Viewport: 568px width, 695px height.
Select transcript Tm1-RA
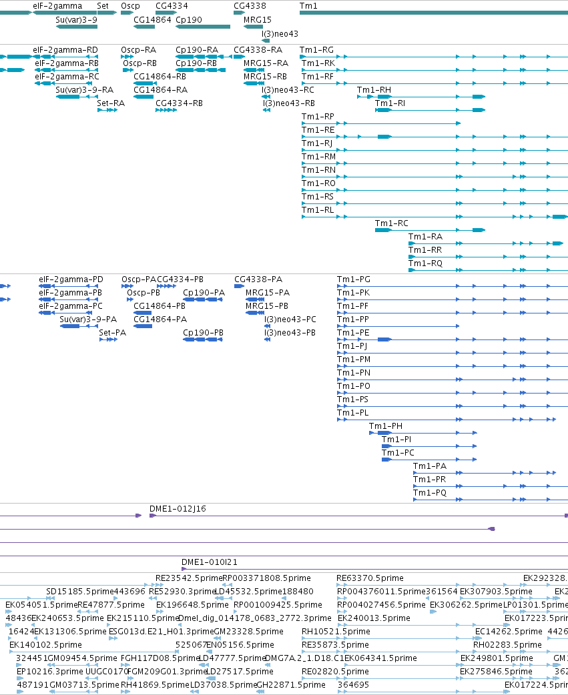[425, 236]
